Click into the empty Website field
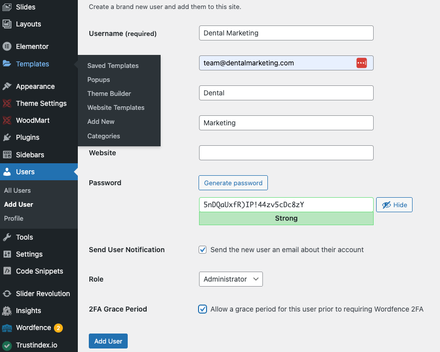The image size is (440, 352). (x=286, y=153)
